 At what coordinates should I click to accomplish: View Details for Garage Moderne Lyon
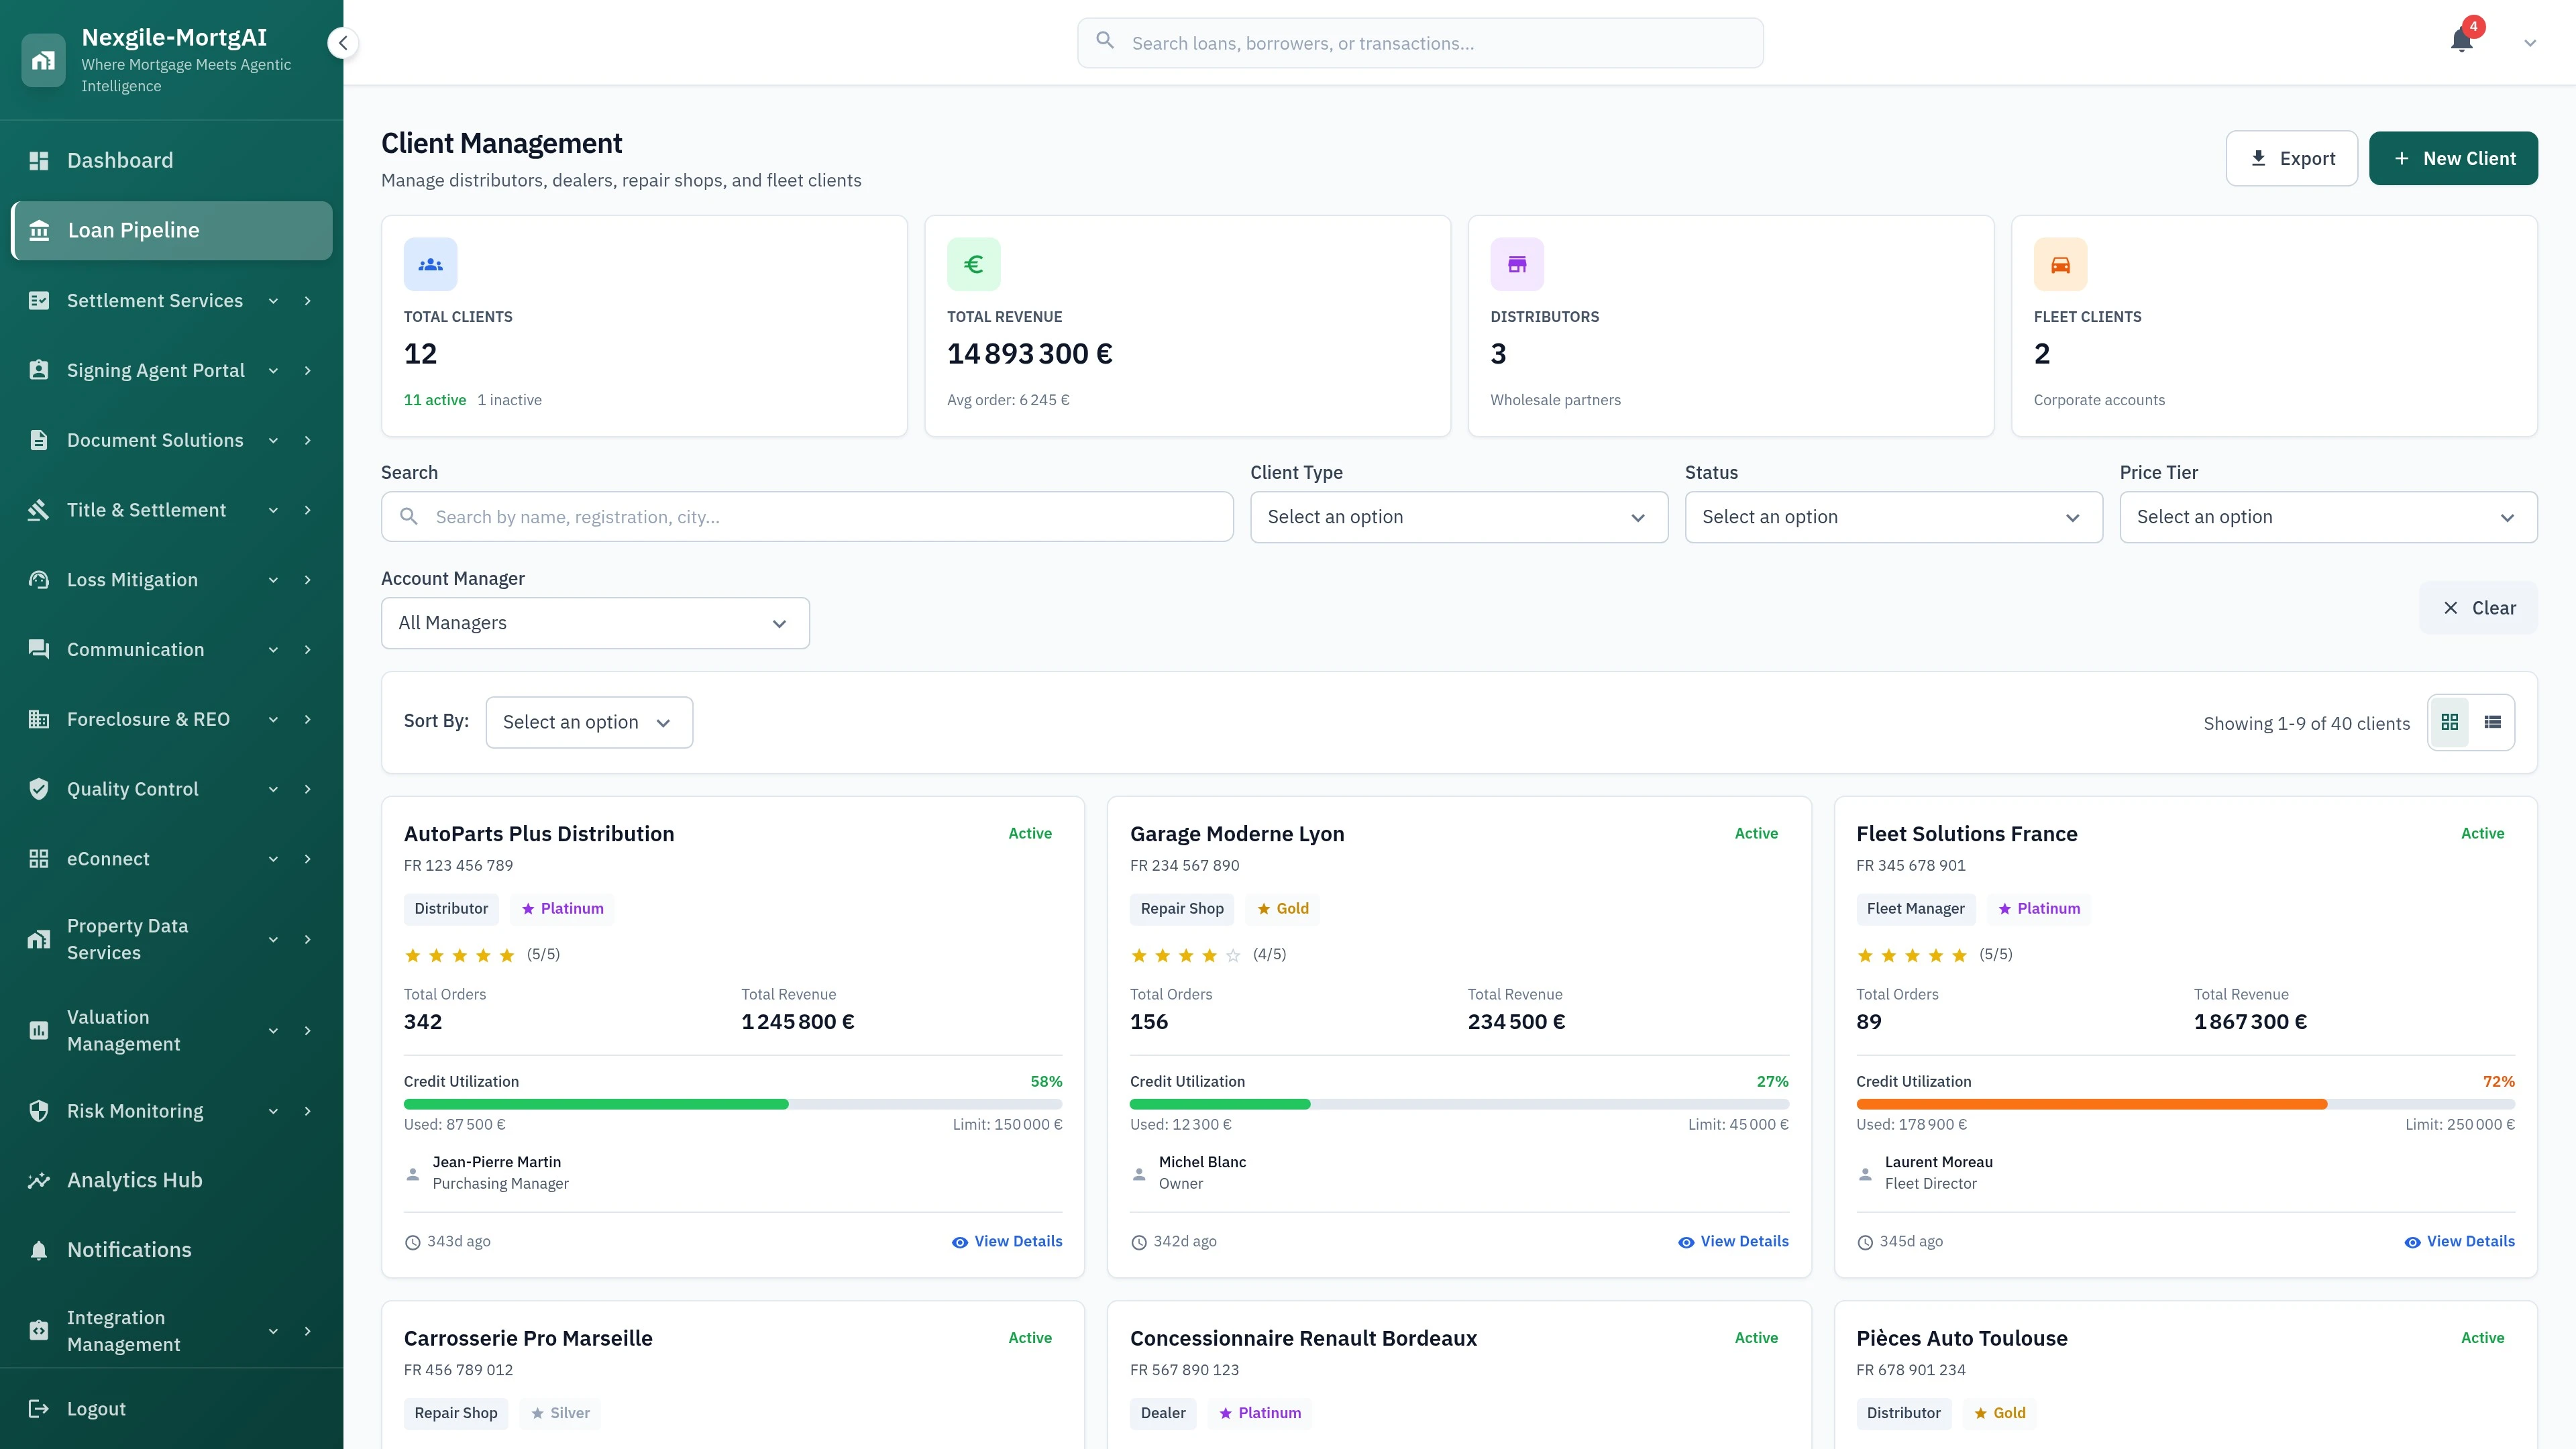tap(1732, 1241)
